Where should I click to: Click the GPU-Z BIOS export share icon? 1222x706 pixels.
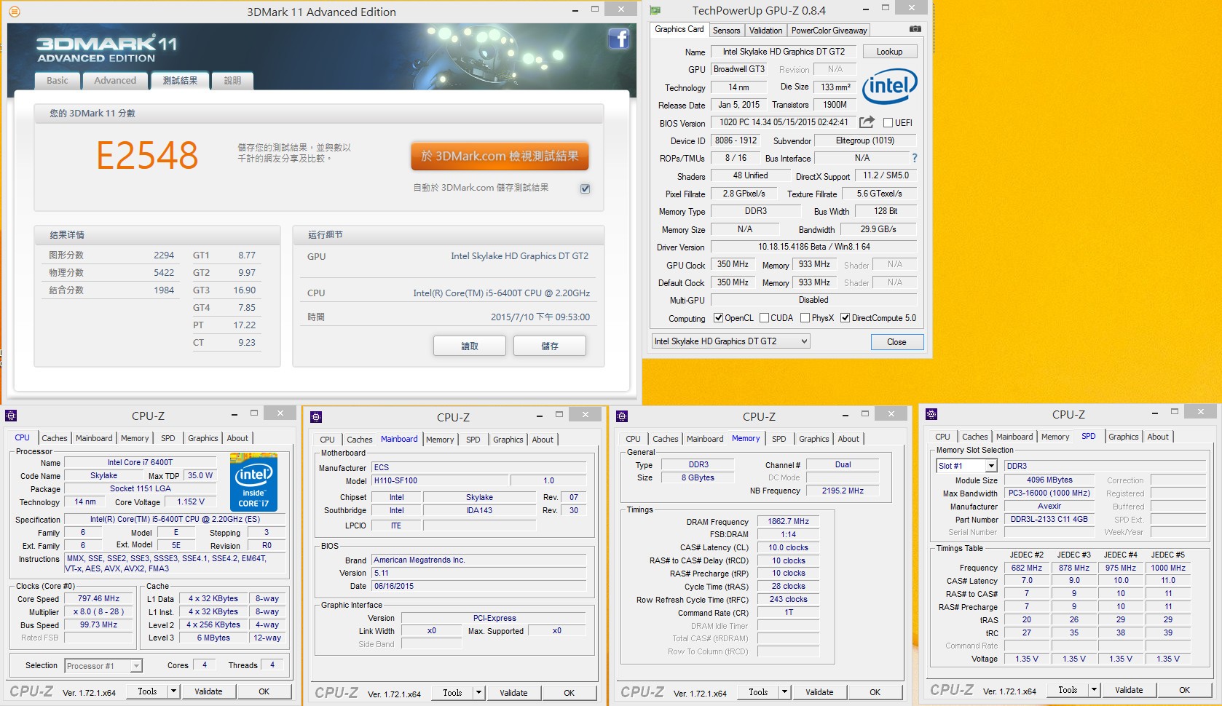pos(867,122)
